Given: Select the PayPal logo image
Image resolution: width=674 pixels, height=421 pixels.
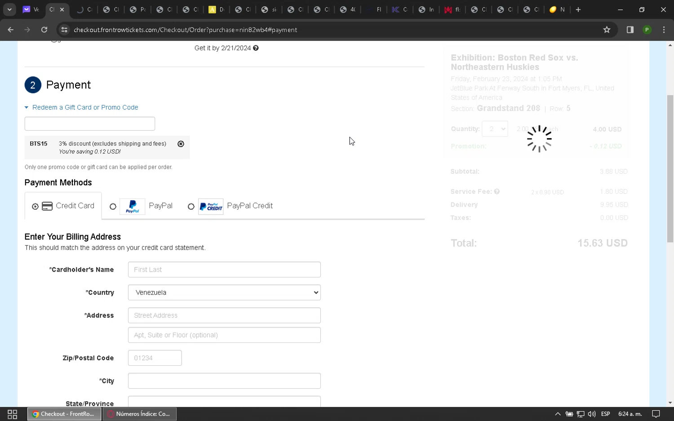Looking at the screenshot, I should coord(133,206).
